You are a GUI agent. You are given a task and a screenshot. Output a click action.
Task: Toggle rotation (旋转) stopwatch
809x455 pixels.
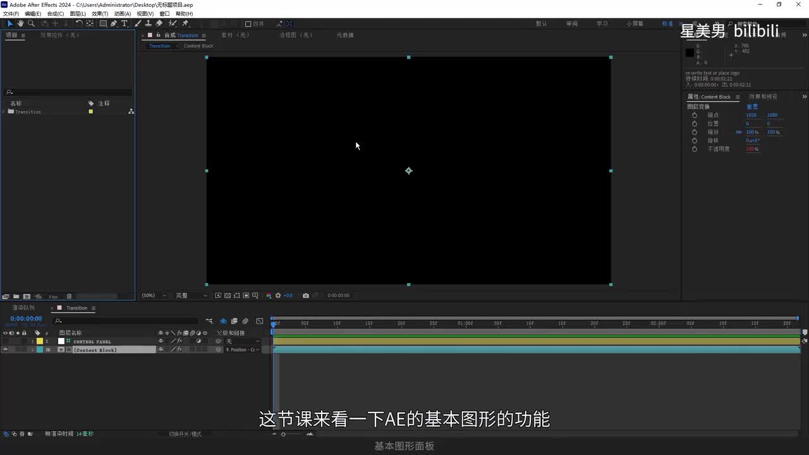click(695, 140)
